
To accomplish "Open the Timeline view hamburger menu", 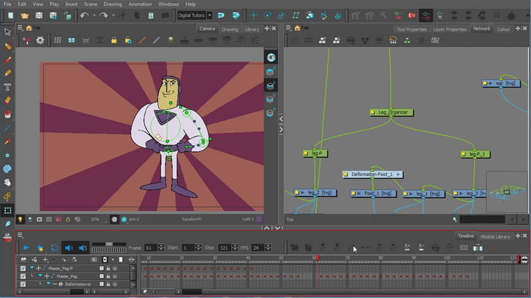I will tap(20, 235).
